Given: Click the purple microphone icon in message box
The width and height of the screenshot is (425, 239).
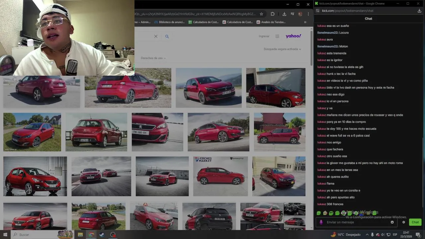Looking at the screenshot, I should (x=321, y=222).
